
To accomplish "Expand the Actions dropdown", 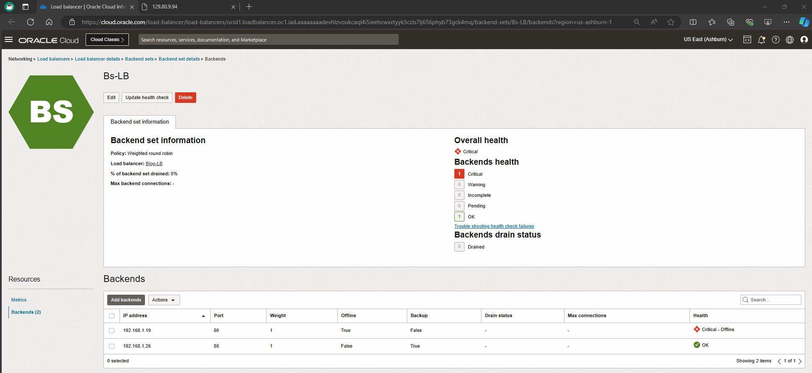I will click(x=164, y=300).
